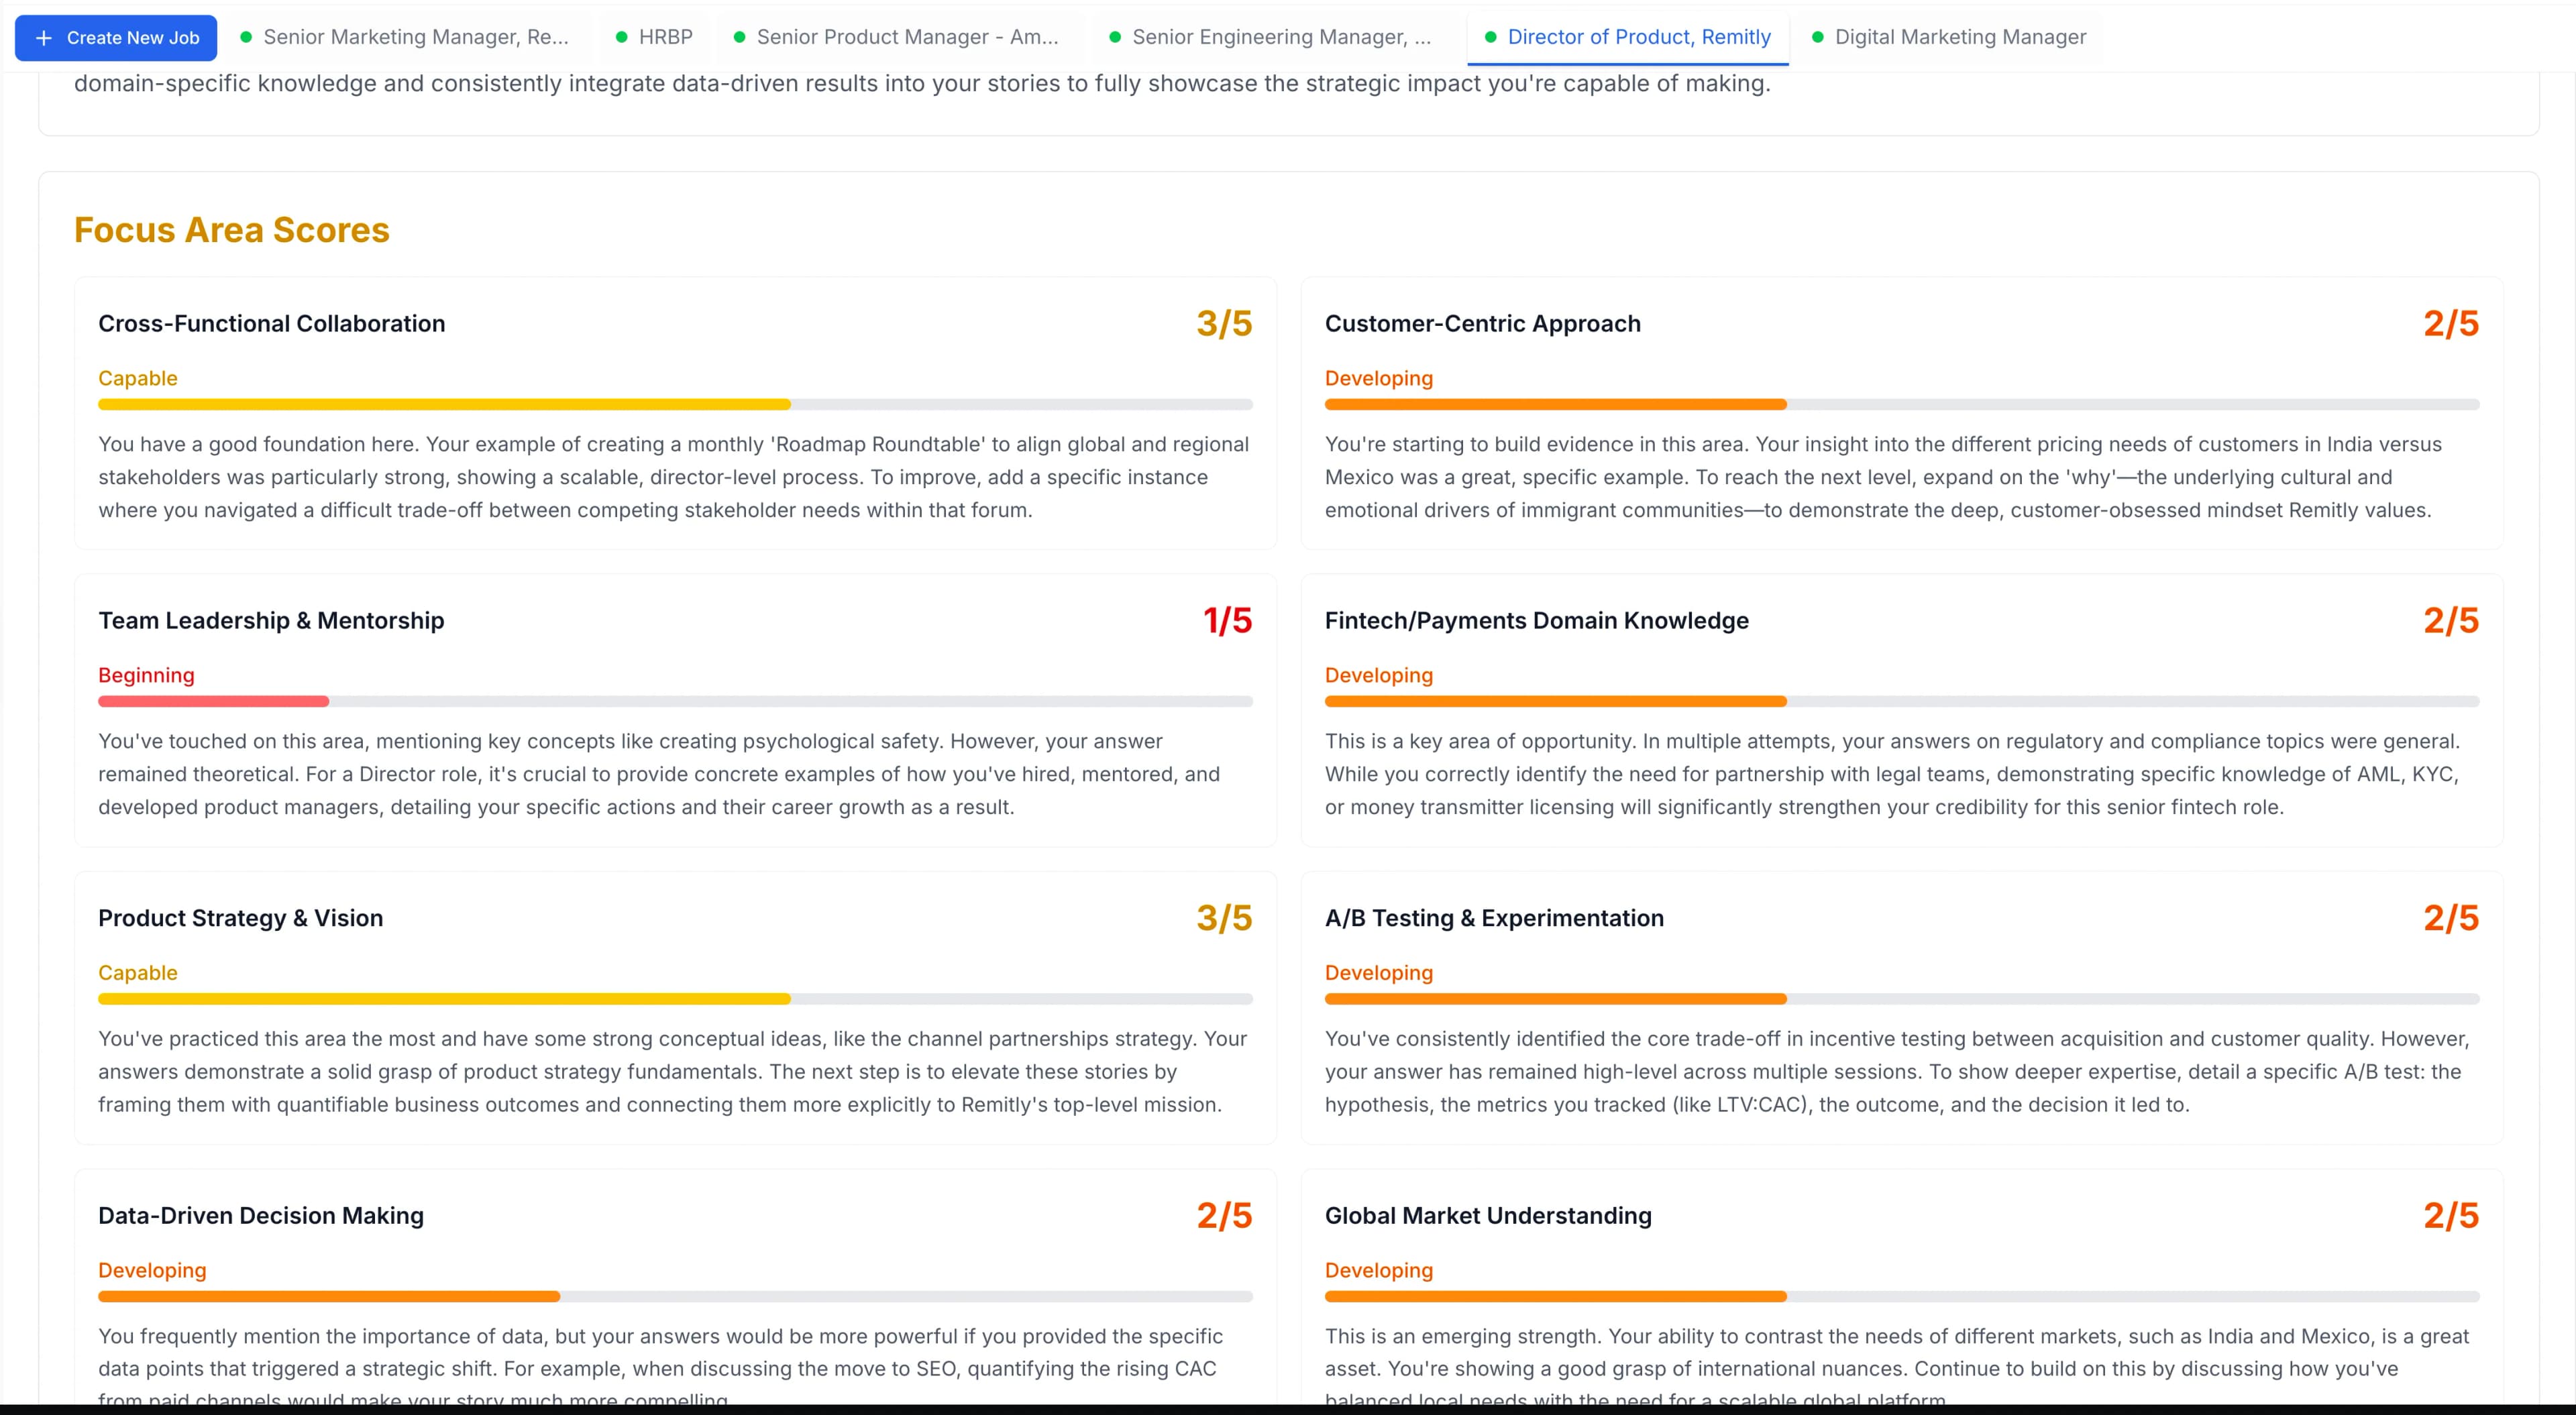Click the Customer-Centric Approach progress bar
This screenshot has height=1415, width=2576.
click(1900, 404)
